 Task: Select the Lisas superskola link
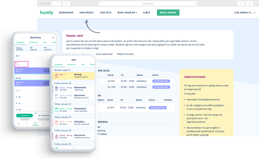coord(104,54)
